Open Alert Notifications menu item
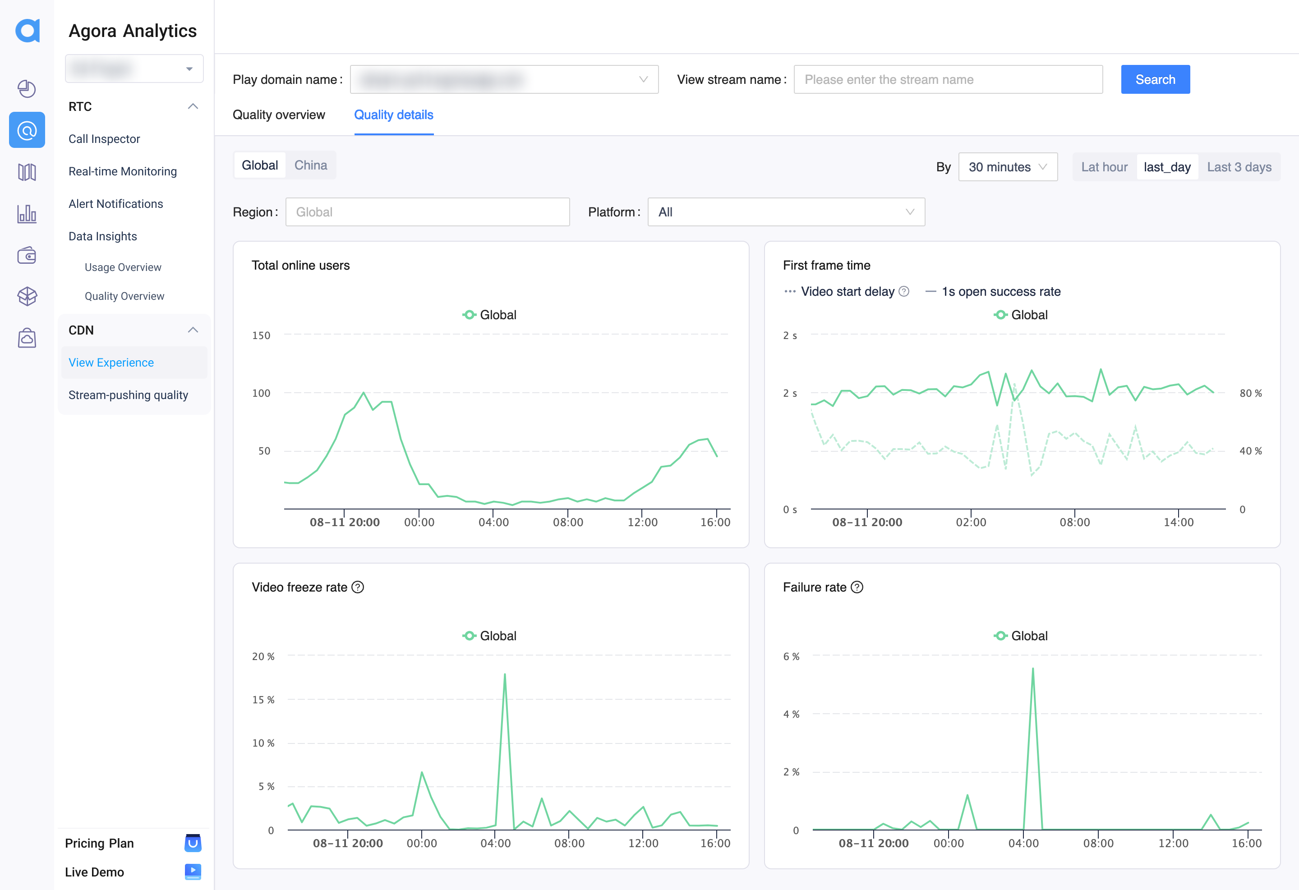This screenshot has width=1299, height=890. click(116, 203)
